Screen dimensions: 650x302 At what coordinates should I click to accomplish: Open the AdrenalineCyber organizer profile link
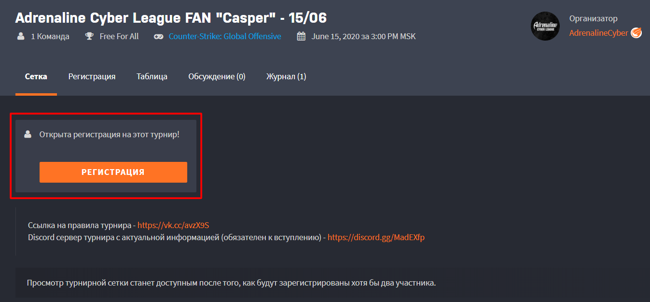(x=599, y=33)
